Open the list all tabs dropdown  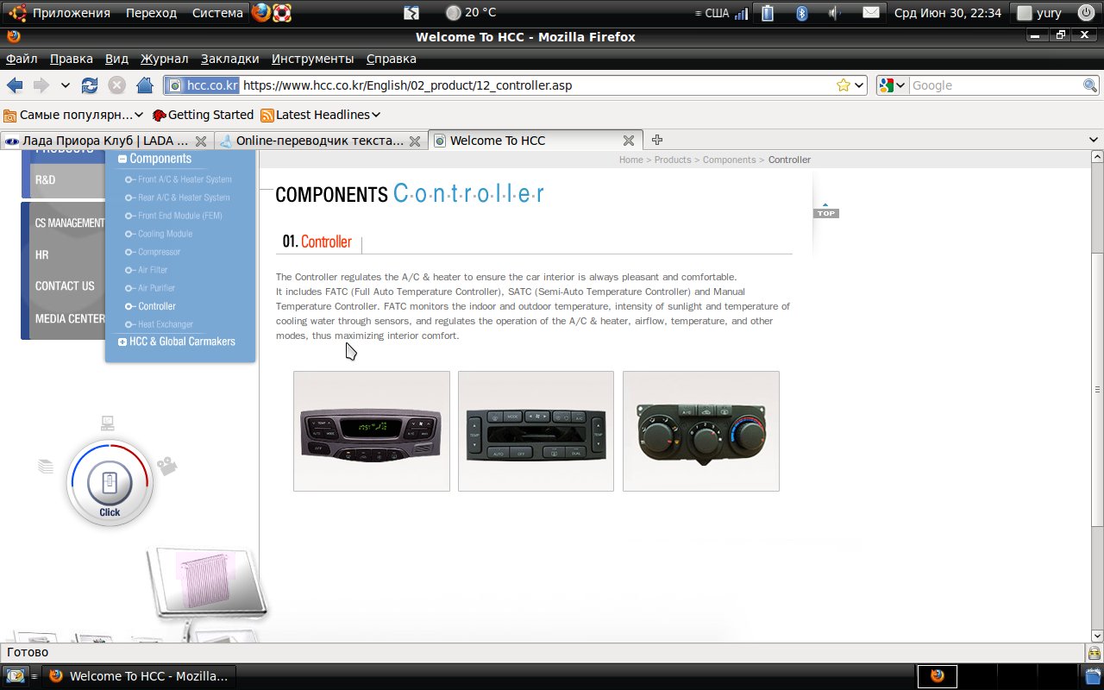point(1094,140)
